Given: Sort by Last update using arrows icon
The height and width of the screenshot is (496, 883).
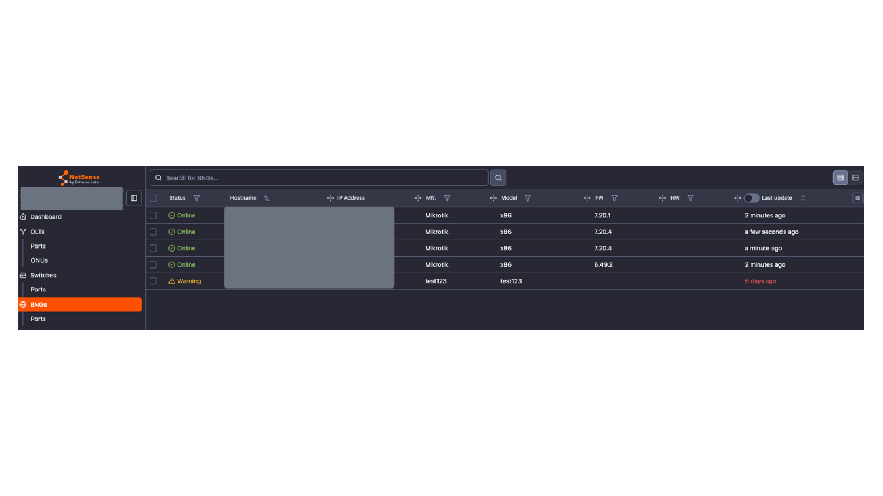Looking at the screenshot, I should tap(802, 198).
